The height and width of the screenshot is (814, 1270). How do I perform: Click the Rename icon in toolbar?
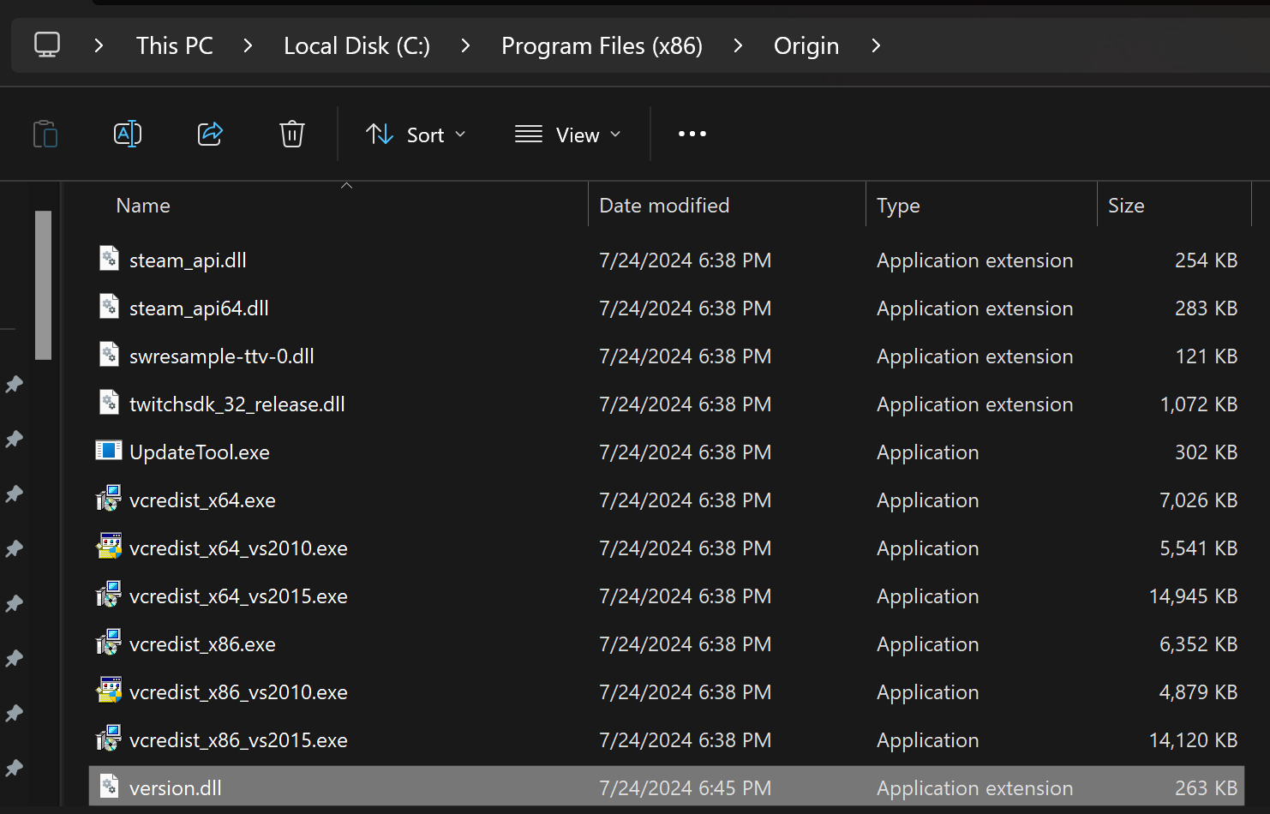point(128,134)
